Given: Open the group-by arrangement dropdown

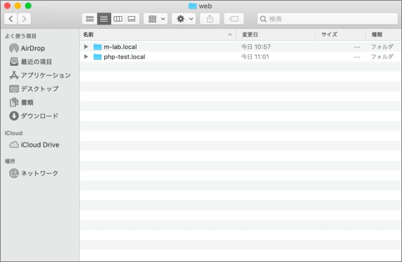Looking at the screenshot, I should [x=156, y=19].
